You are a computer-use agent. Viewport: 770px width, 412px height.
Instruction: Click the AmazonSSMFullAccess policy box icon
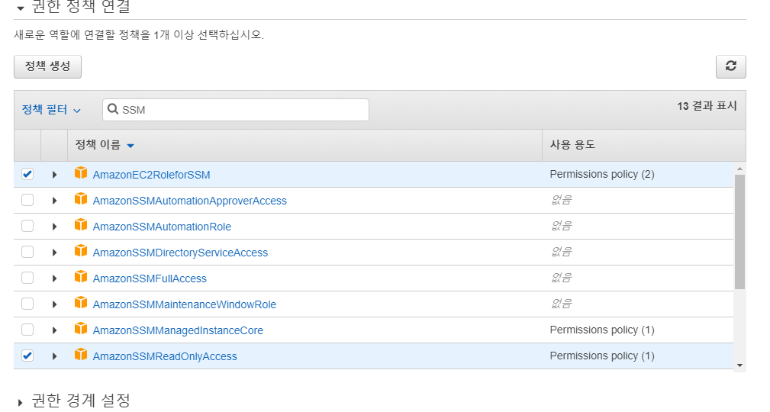tap(81, 277)
